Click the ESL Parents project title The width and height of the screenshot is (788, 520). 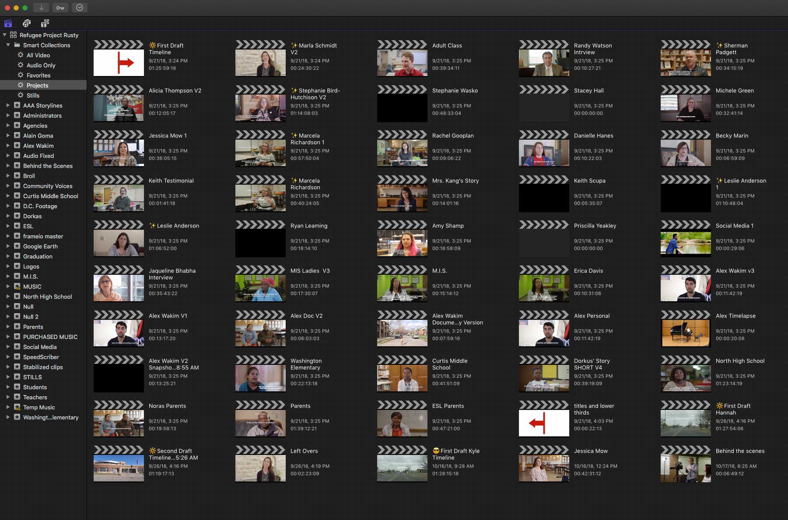click(448, 406)
